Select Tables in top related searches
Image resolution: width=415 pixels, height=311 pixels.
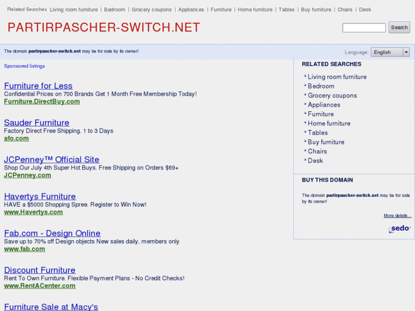pyautogui.click(x=287, y=10)
